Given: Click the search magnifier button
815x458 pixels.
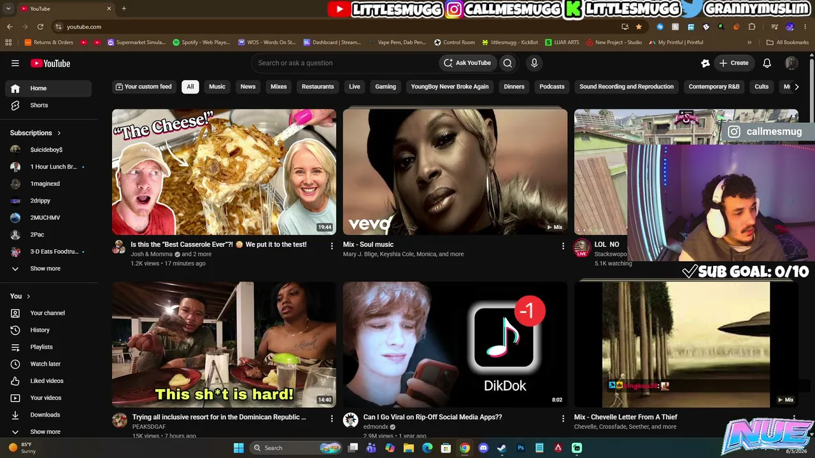Looking at the screenshot, I should 507,63.
